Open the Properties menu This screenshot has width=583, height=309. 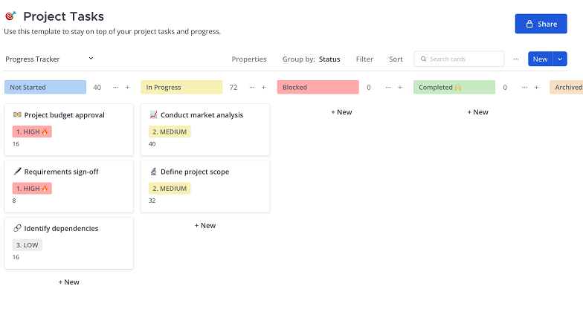pos(249,59)
